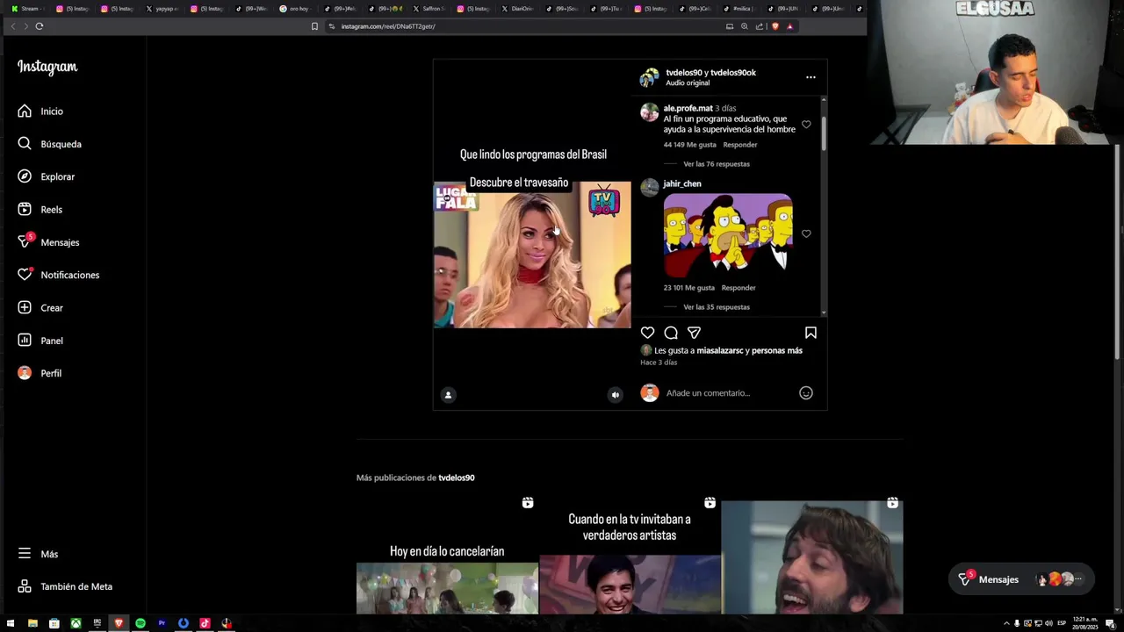The image size is (1124, 632).
Task: Share the reel with the paper-plane icon
Action: pos(694,333)
